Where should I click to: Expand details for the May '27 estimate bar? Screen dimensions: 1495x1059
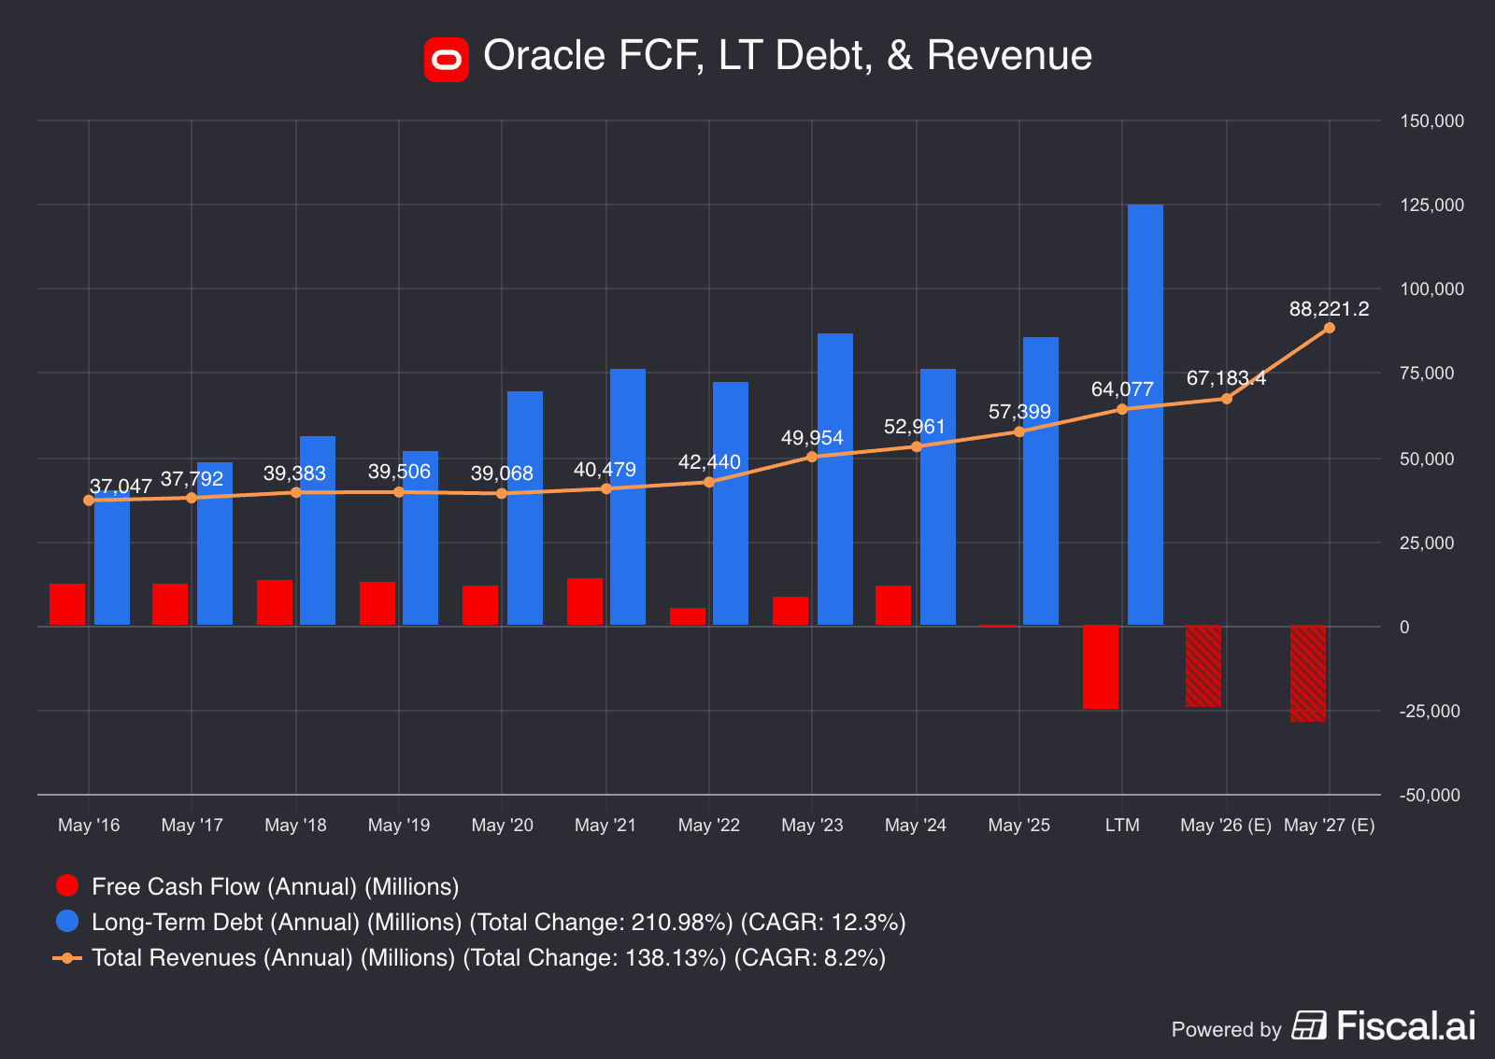tap(1307, 672)
